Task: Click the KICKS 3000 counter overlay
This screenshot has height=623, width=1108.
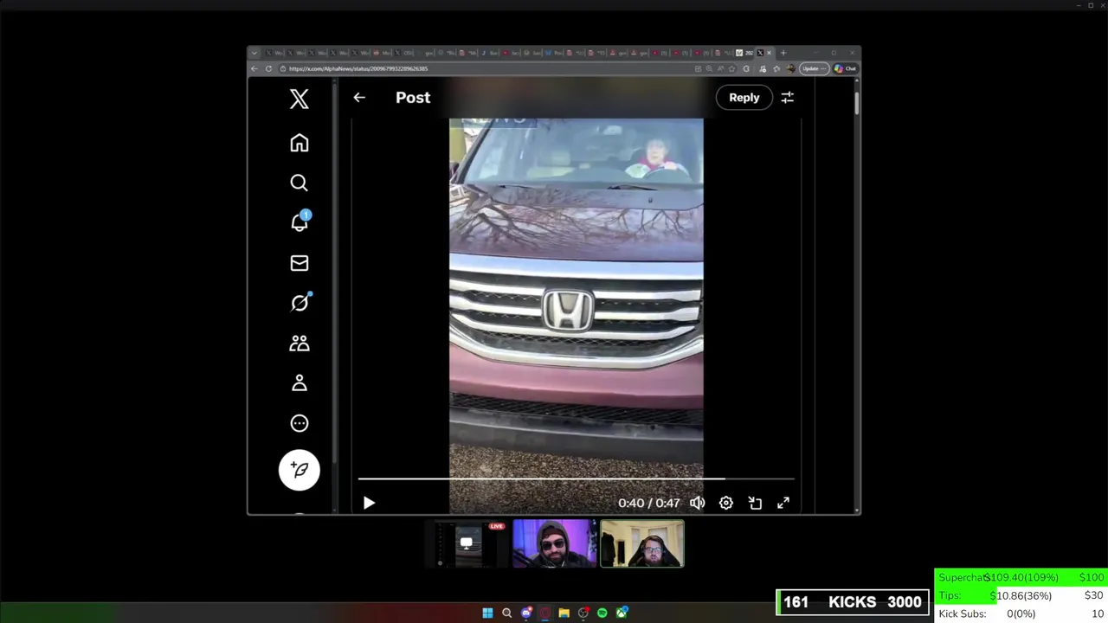Action: coord(853,602)
